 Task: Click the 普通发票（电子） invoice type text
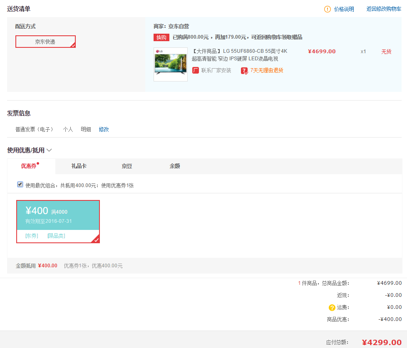(34, 129)
